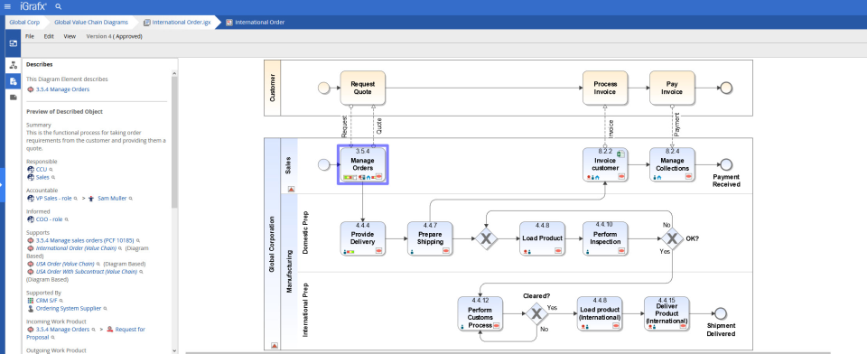
Task: Open the note card sidebar icon
Action: coord(14,97)
